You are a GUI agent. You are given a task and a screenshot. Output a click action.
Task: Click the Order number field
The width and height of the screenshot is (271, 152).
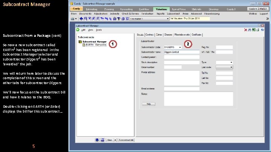coord(173,67)
